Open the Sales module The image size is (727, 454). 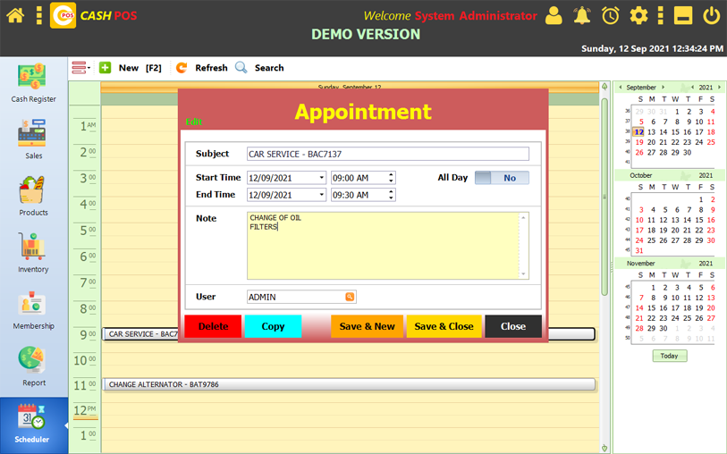(x=33, y=139)
